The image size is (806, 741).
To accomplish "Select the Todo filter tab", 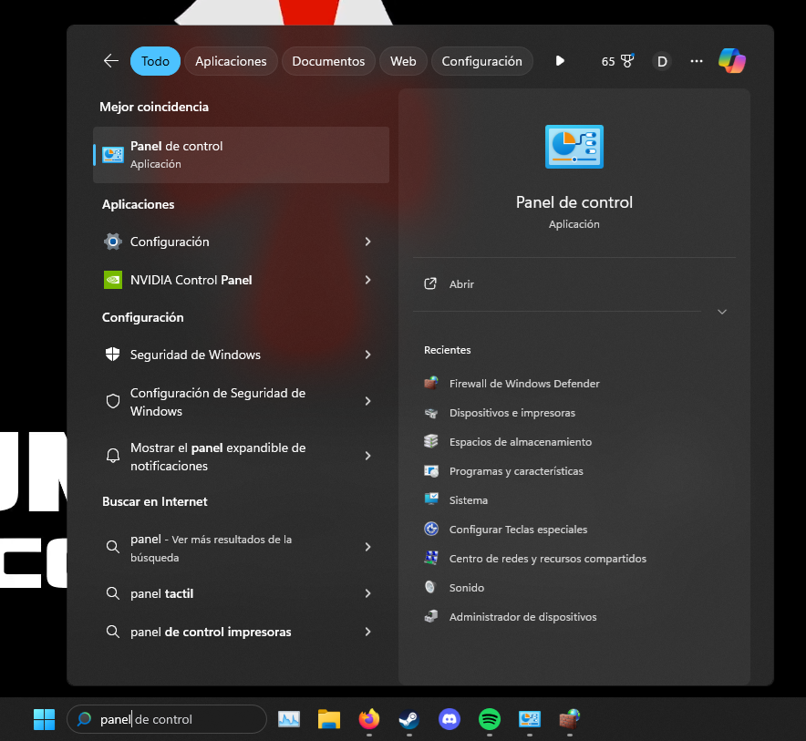I will point(155,61).
